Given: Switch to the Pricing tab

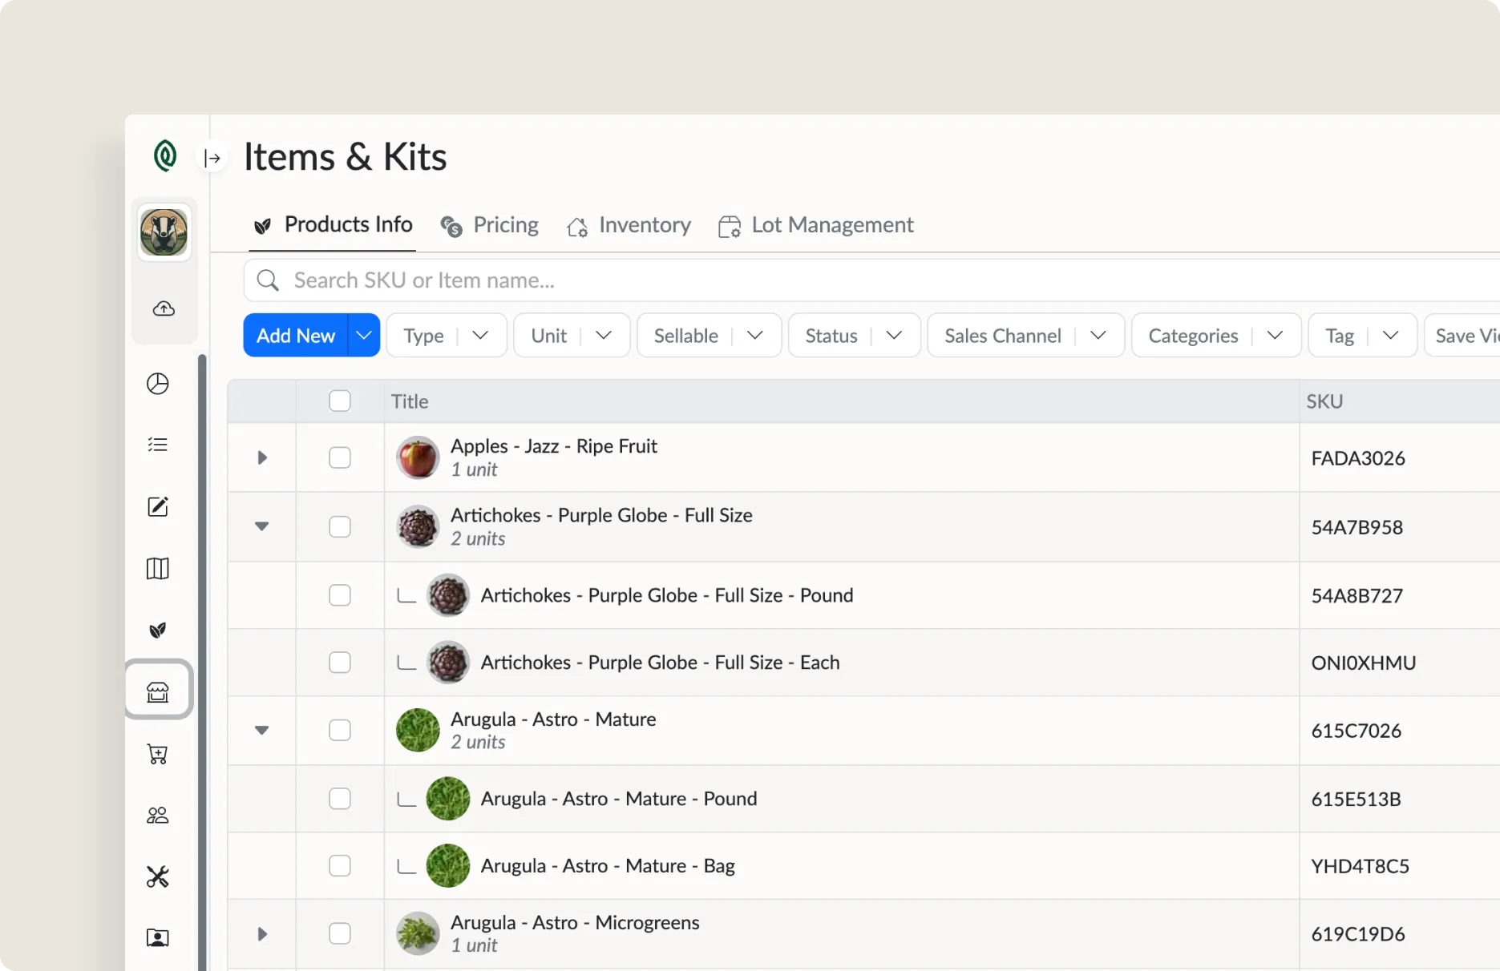Looking at the screenshot, I should [x=490, y=225].
